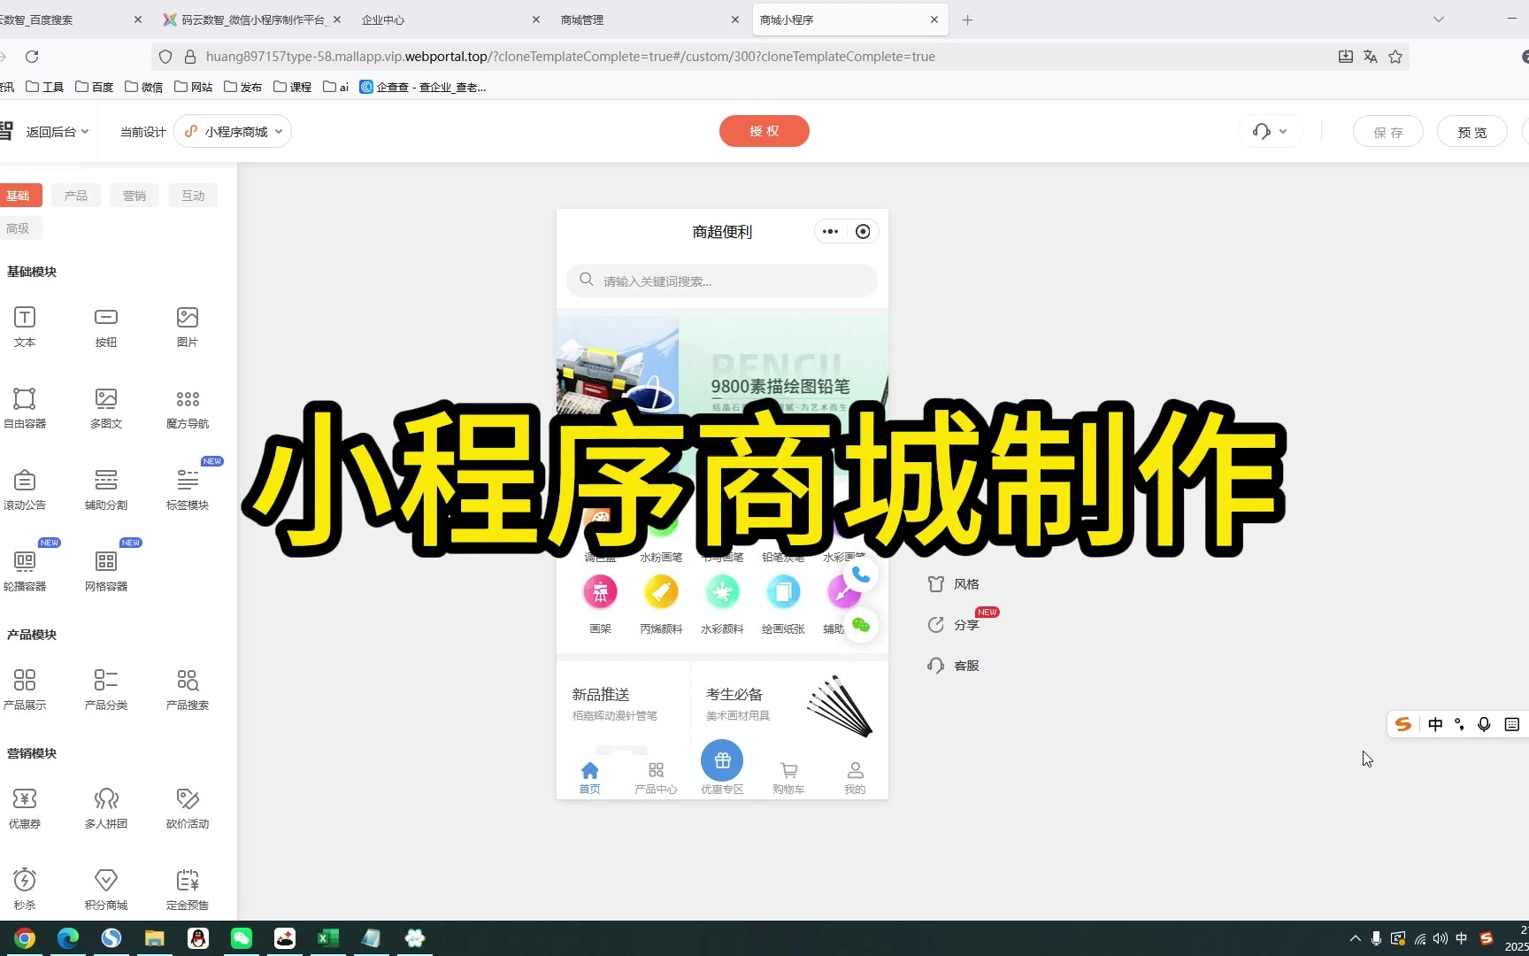Open the 小程序商城 design selector
1529x956 pixels.
tap(233, 132)
